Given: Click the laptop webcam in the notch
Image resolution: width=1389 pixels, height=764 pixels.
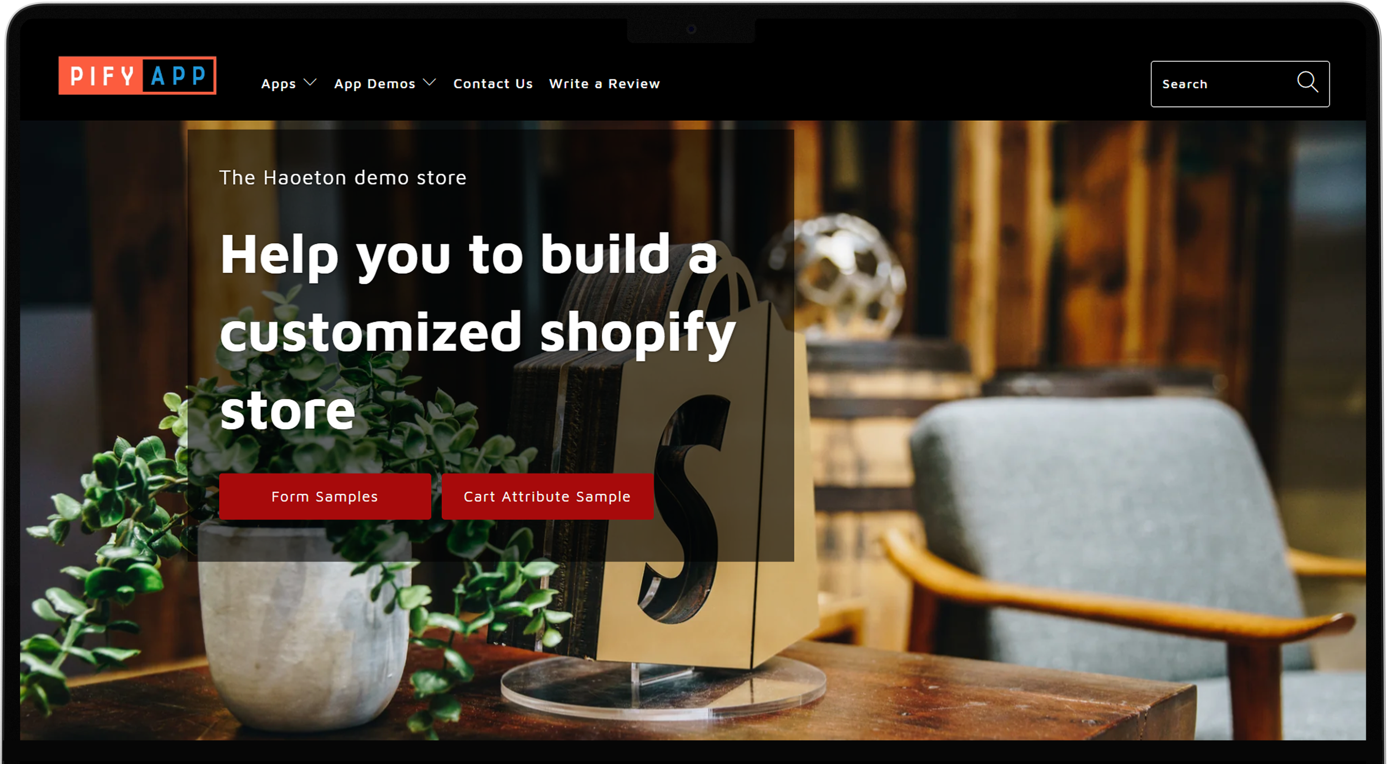Looking at the screenshot, I should [691, 29].
